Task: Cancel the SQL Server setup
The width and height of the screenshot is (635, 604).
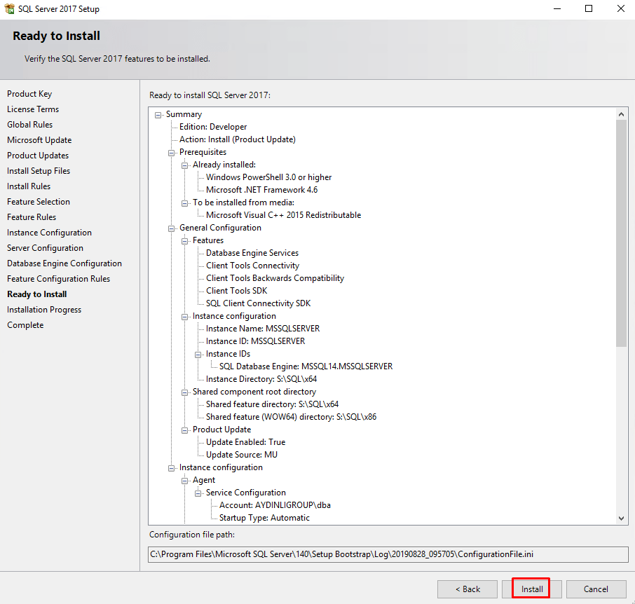Action: pos(596,589)
